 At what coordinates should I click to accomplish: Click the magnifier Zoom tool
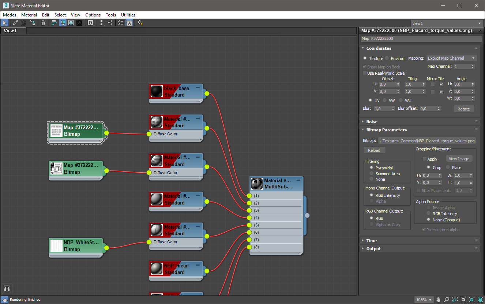click(x=446, y=300)
